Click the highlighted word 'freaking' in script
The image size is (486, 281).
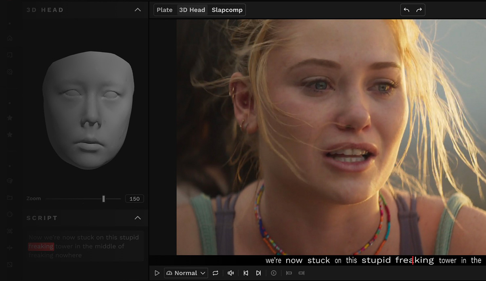[41, 246]
